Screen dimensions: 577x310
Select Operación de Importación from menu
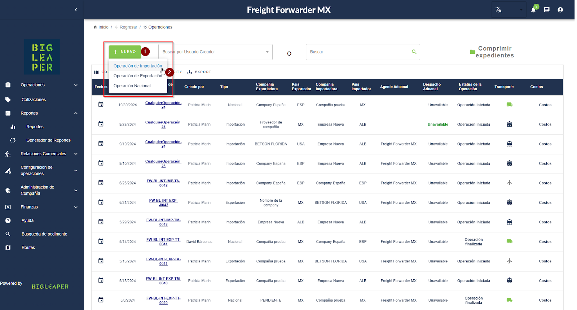(x=138, y=66)
